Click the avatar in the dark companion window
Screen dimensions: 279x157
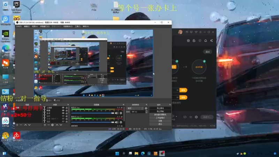pos(180,32)
